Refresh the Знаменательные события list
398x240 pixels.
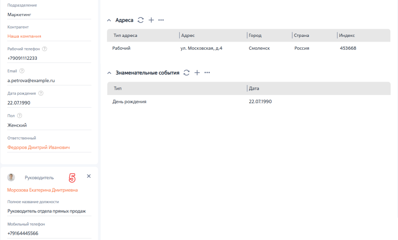click(x=187, y=73)
